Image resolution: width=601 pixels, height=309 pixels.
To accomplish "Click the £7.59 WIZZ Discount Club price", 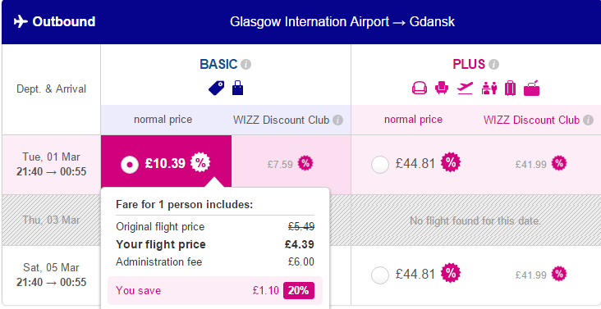I will 280,165.
